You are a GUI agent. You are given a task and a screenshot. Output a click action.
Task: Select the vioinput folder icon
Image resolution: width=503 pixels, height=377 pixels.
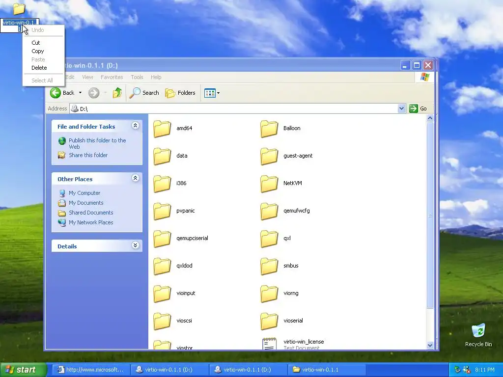[162, 294]
